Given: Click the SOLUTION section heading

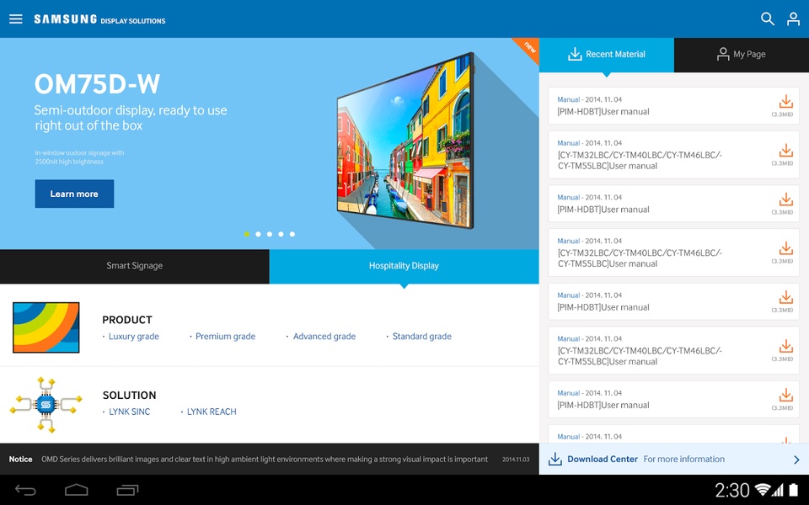Looking at the screenshot, I should [129, 396].
